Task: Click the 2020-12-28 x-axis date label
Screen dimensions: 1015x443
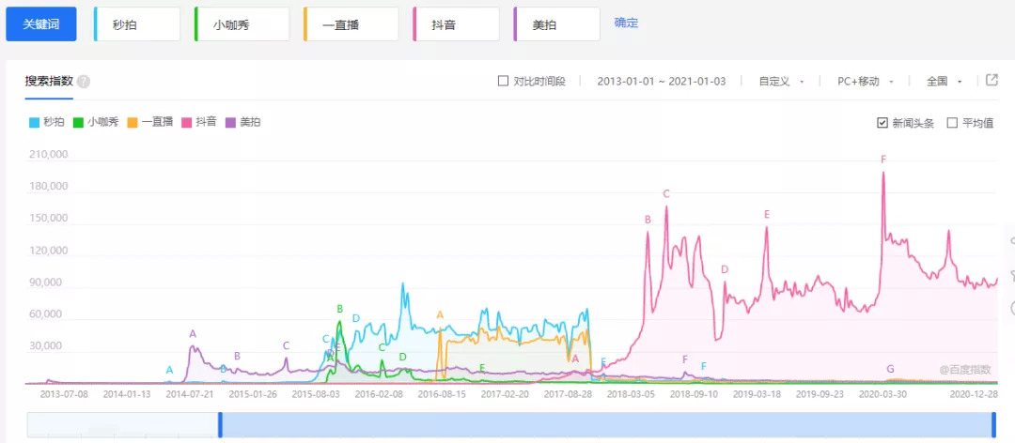Action: pyautogui.click(x=974, y=393)
